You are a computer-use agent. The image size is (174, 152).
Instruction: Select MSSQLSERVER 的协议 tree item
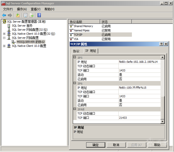[x=31, y=42]
